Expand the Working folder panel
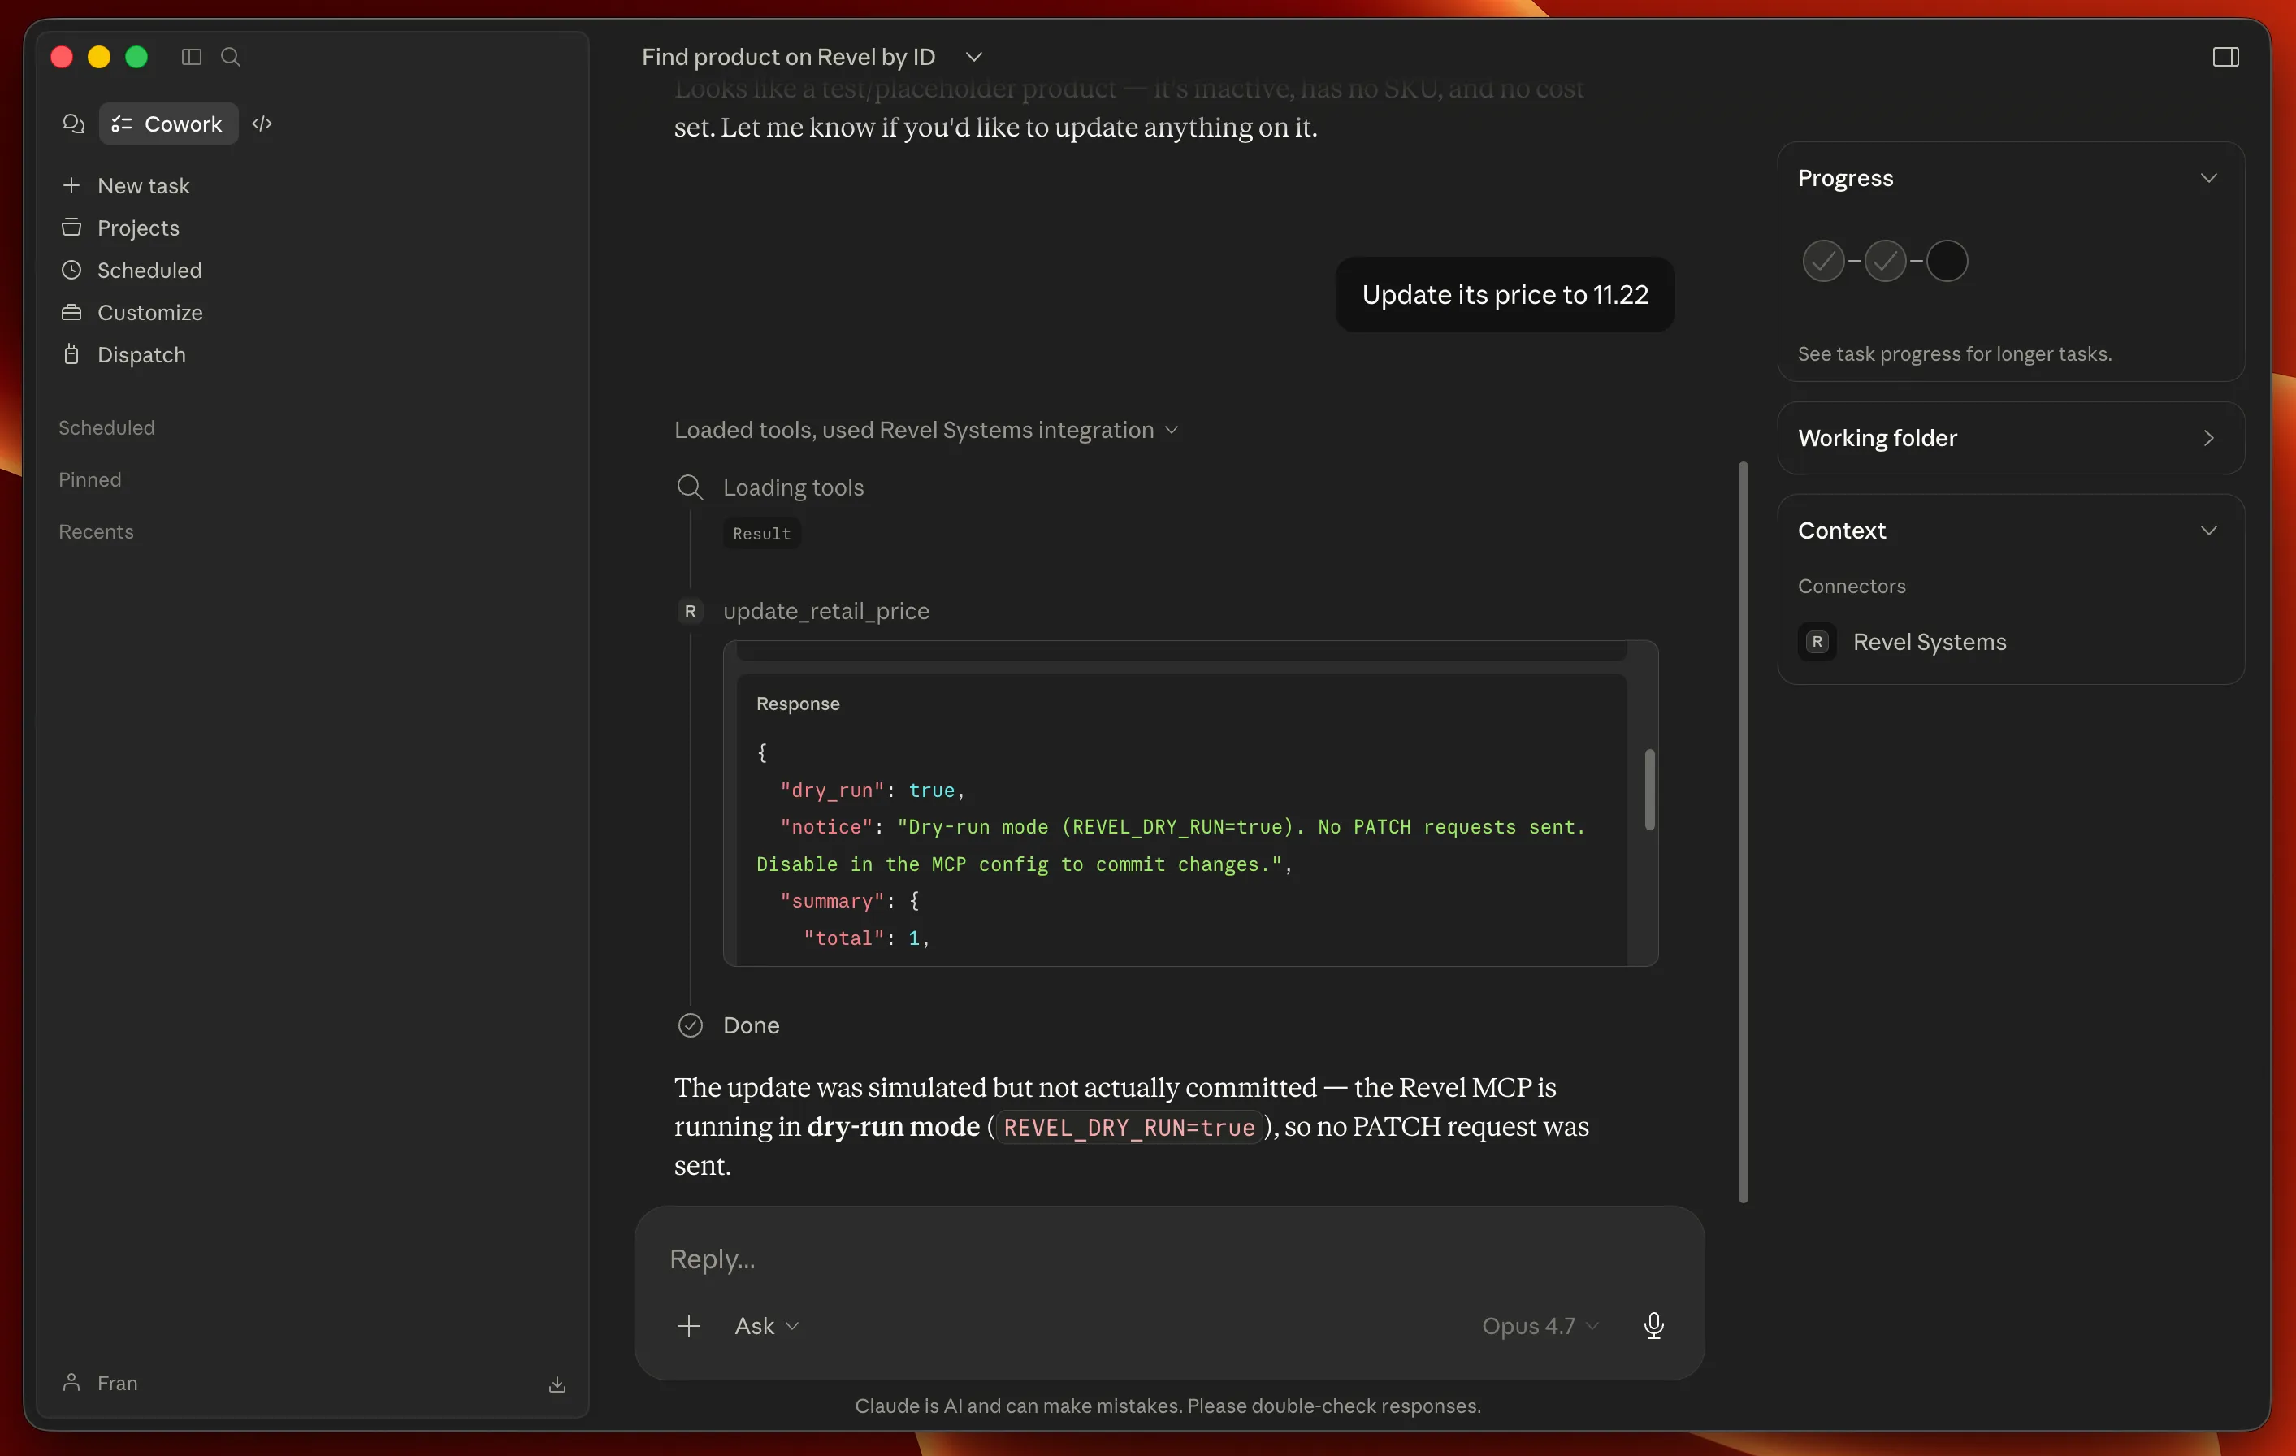2296x1456 pixels. point(2208,438)
